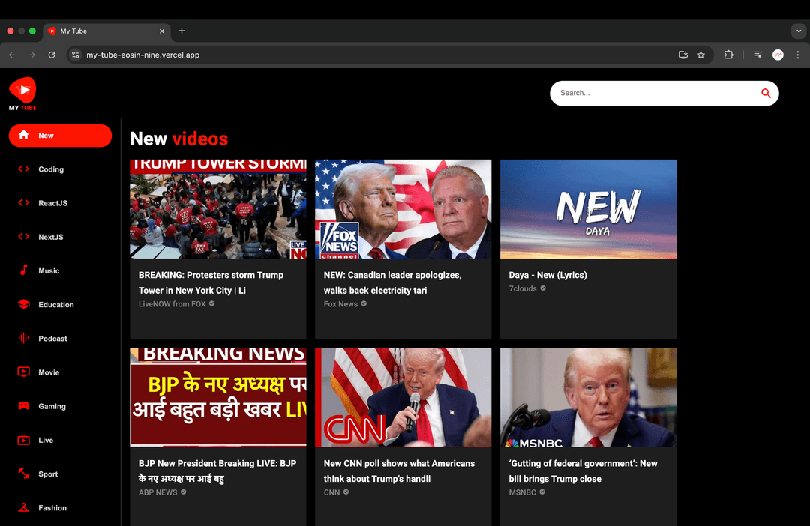Image resolution: width=810 pixels, height=526 pixels.
Task: Select the NextJS category
Action: (x=60, y=237)
